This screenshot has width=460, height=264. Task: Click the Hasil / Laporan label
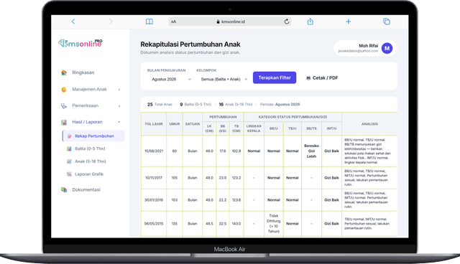pos(87,122)
